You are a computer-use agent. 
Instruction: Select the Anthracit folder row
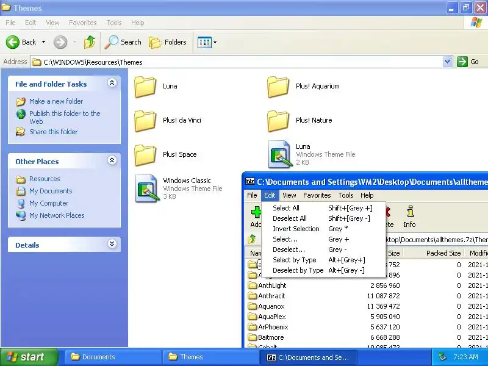367,296
